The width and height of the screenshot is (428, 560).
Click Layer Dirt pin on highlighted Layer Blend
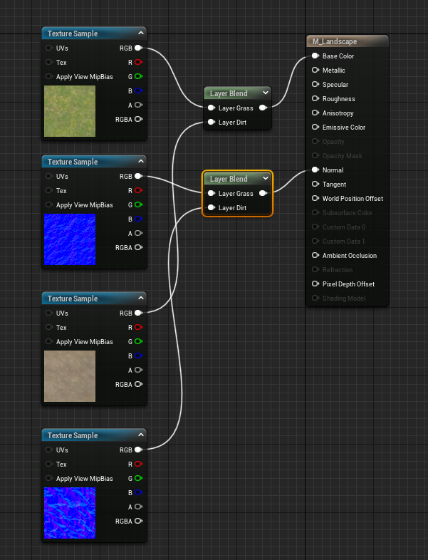click(x=212, y=208)
